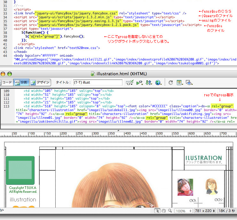Open the debug/preview in browser code icon

click(139, 83)
